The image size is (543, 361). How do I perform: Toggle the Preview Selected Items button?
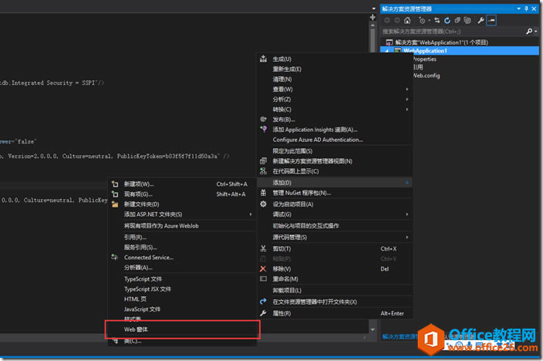tap(491, 20)
